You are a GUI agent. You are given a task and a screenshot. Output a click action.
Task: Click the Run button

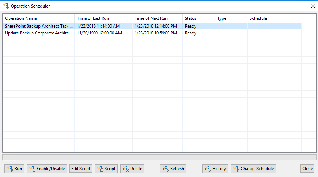pyautogui.click(x=14, y=169)
